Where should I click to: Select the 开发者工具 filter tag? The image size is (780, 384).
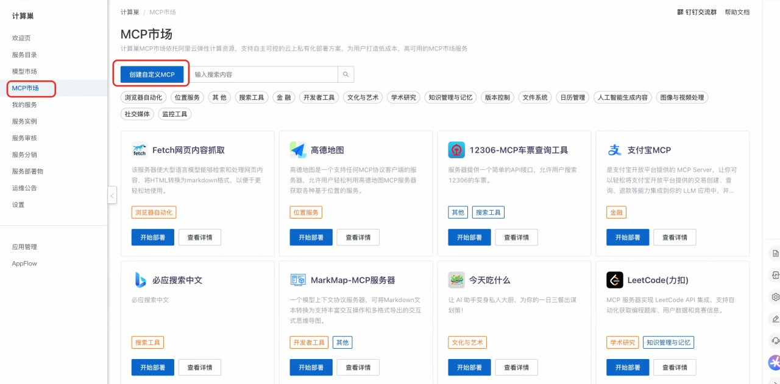(319, 97)
